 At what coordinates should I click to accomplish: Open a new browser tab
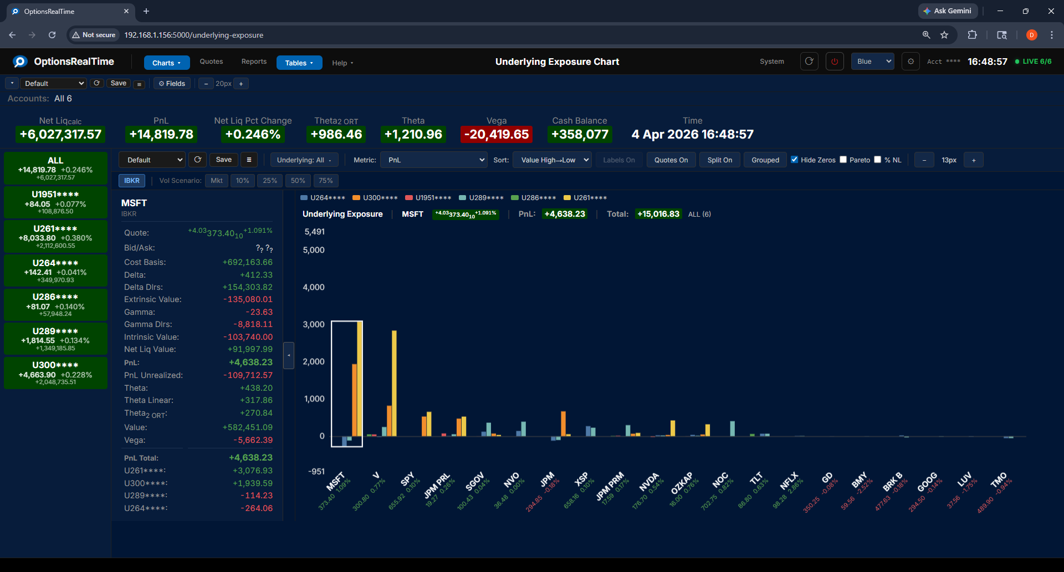pyautogui.click(x=146, y=11)
